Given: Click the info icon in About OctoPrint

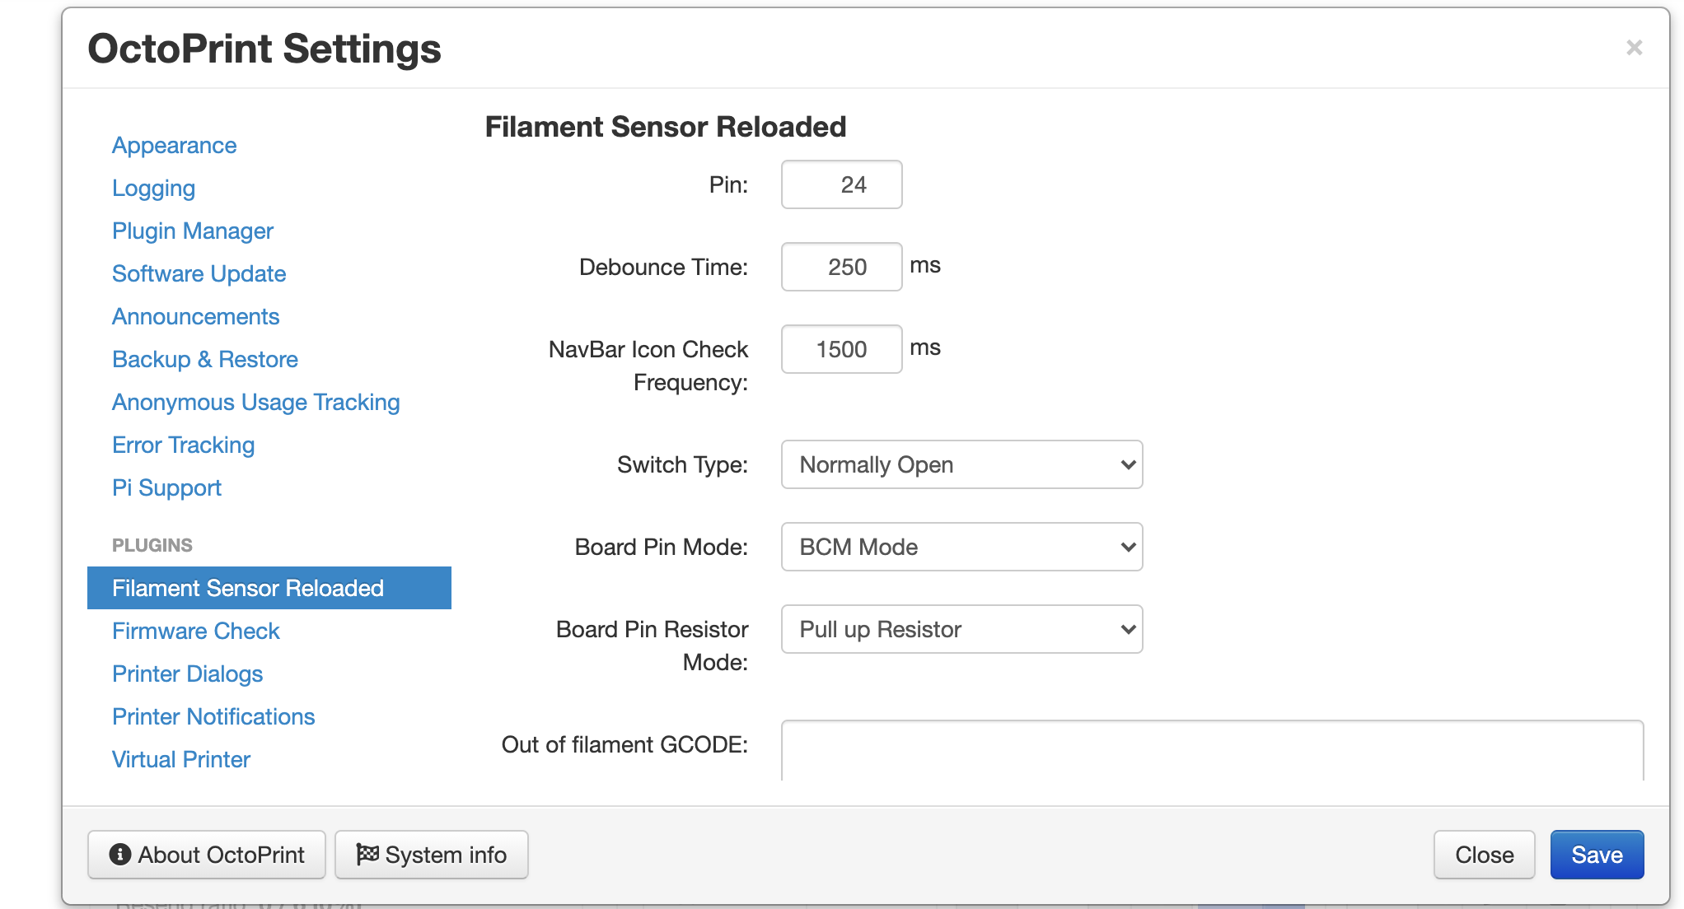Looking at the screenshot, I should [x=120, y=855].
